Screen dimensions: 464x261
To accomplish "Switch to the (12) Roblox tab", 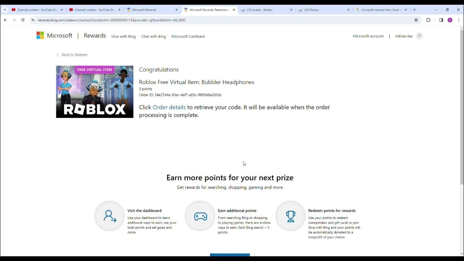I will pos(323,10).
